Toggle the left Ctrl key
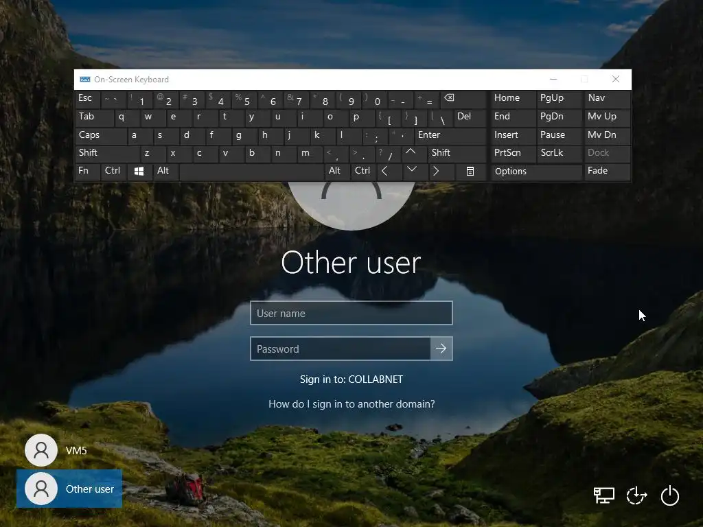 click(x=114, y=172)
